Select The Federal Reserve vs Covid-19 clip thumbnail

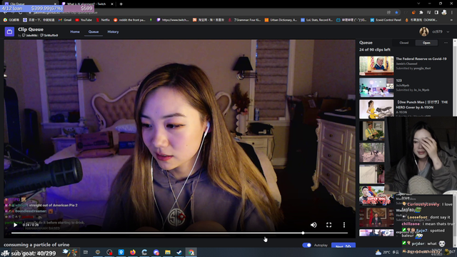[376, 66]
